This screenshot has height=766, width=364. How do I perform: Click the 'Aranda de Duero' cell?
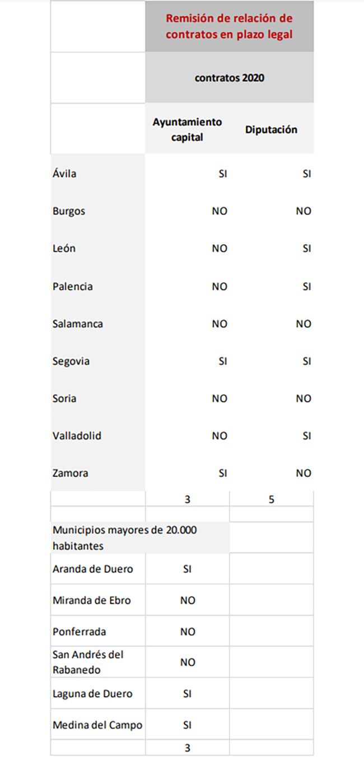point(93,569)
